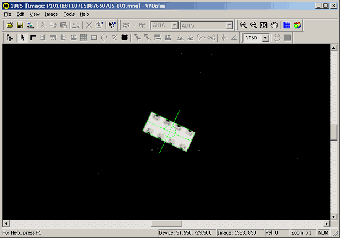Click the context help arrow icon
This screenshot has width=340, height=238.
point(112,25)
